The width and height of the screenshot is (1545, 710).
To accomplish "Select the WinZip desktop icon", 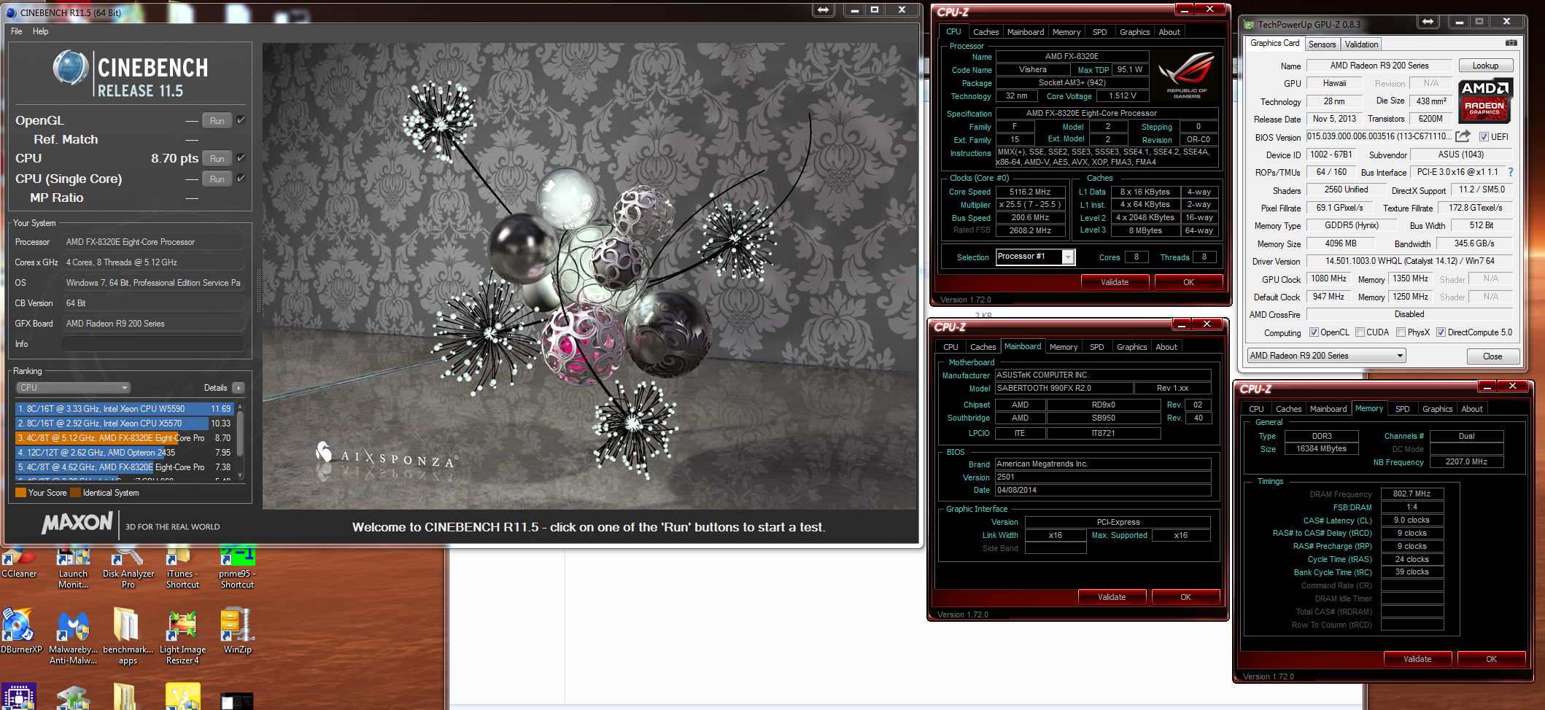I will [x=237, y=631].
